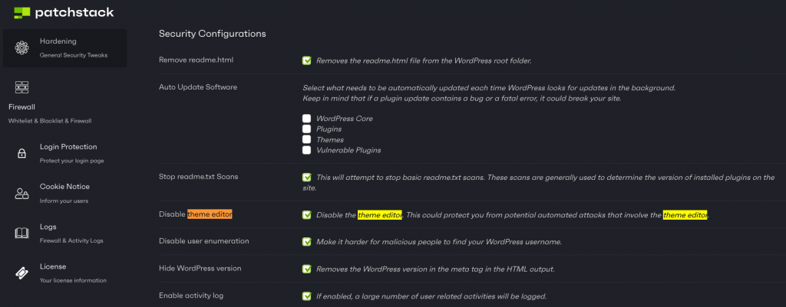Enable auto update for Themes
786x307 pixels.
tap(307, 139)
